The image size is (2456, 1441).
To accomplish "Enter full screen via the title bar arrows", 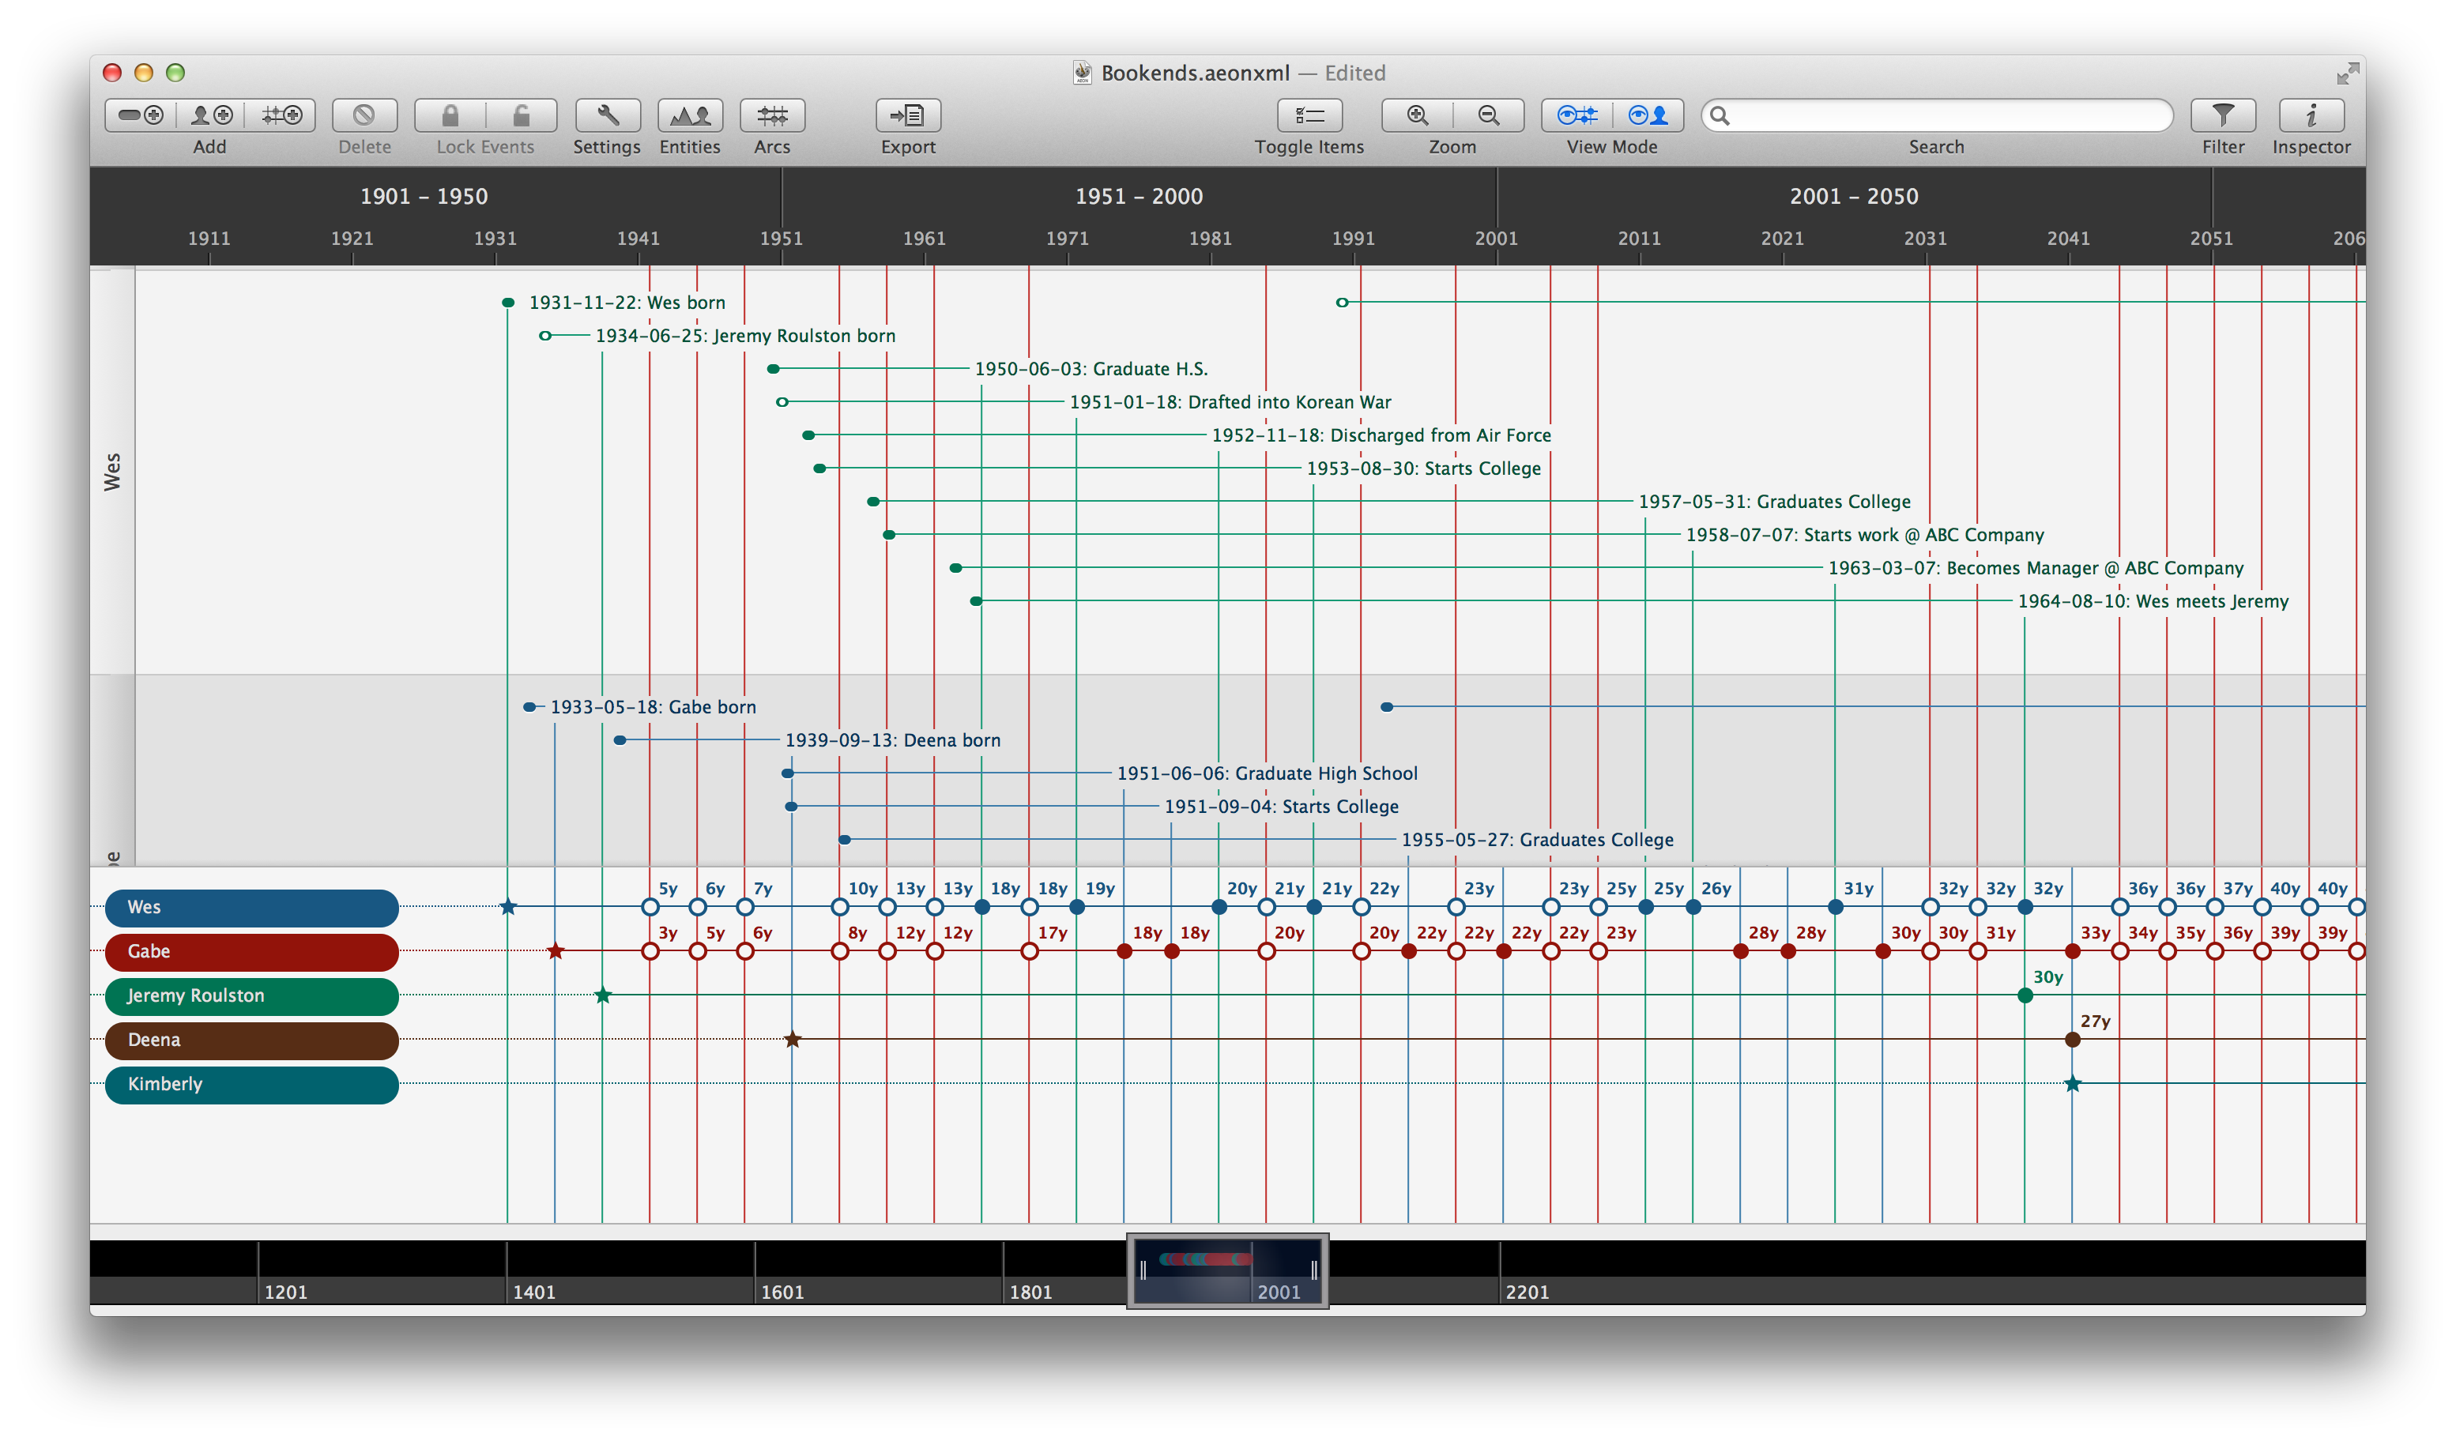I will [2347, 73].
